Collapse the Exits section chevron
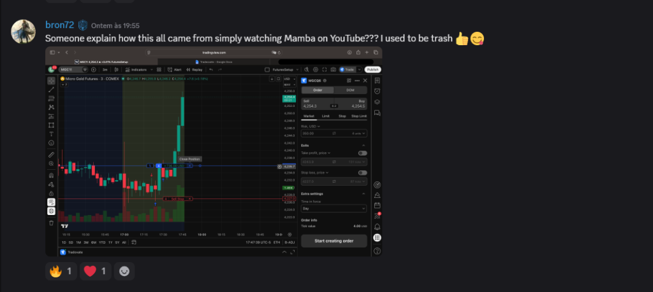 click(x=363, y=146)
